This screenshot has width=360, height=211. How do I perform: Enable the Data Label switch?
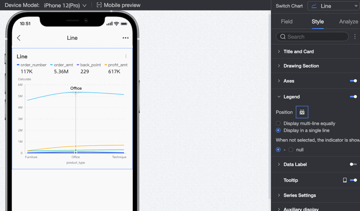(353, 164)
